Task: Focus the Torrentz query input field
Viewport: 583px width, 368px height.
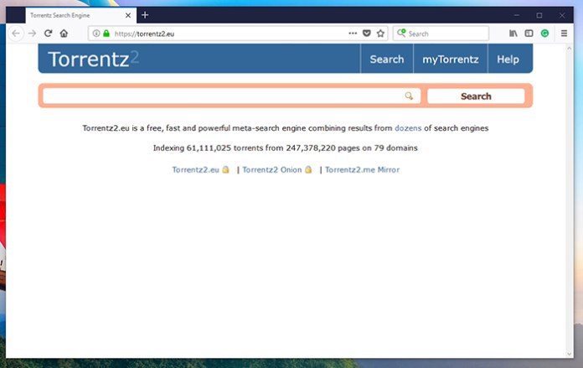Action: click(232, 96)
